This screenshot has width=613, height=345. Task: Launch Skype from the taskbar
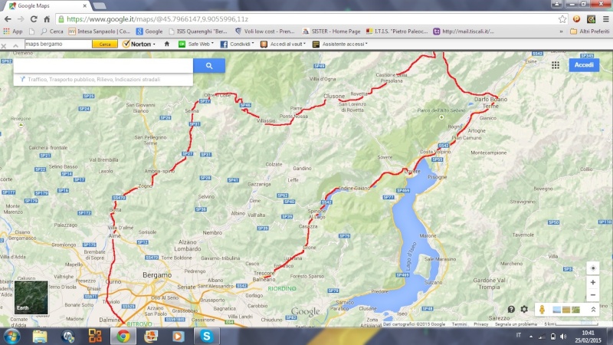[x=206, y=337]
